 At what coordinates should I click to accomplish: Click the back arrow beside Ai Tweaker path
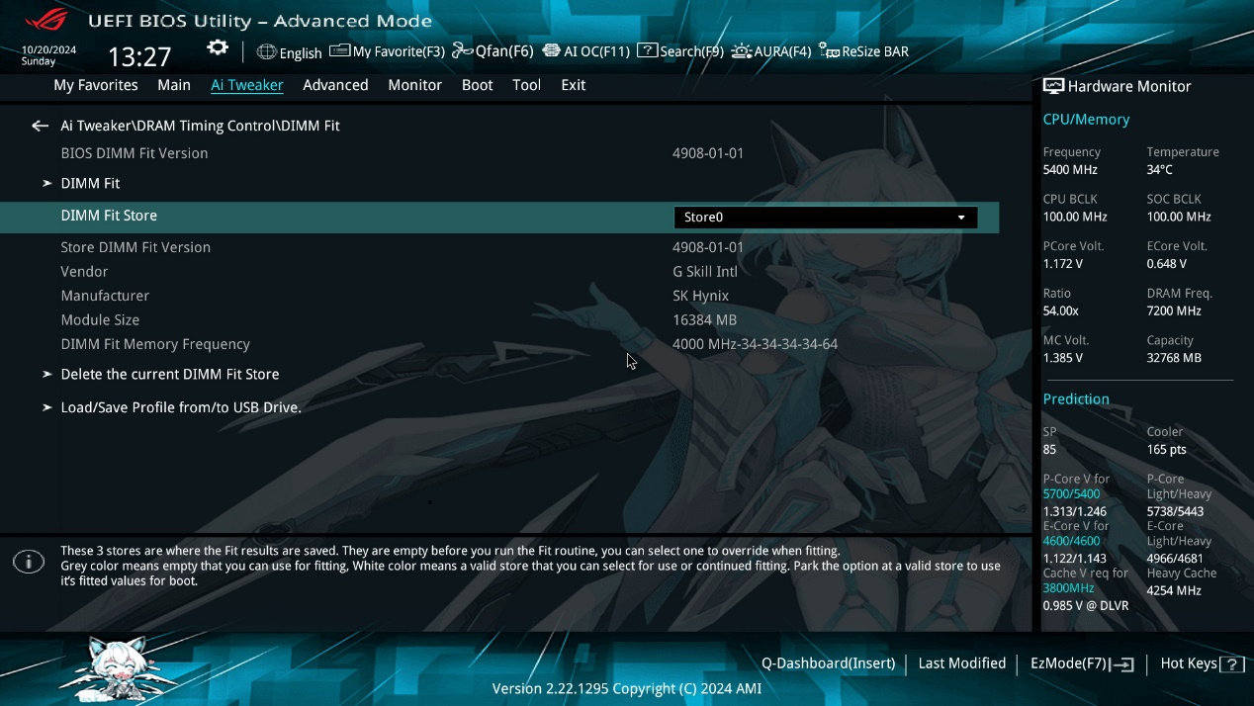pyautogui.click(x=40, y=126)
